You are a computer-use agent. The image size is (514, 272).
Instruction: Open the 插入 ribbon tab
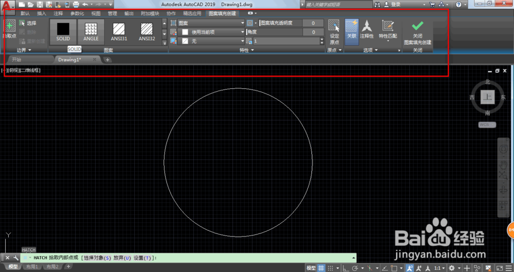pyautogui.click(x=42, y=13)
